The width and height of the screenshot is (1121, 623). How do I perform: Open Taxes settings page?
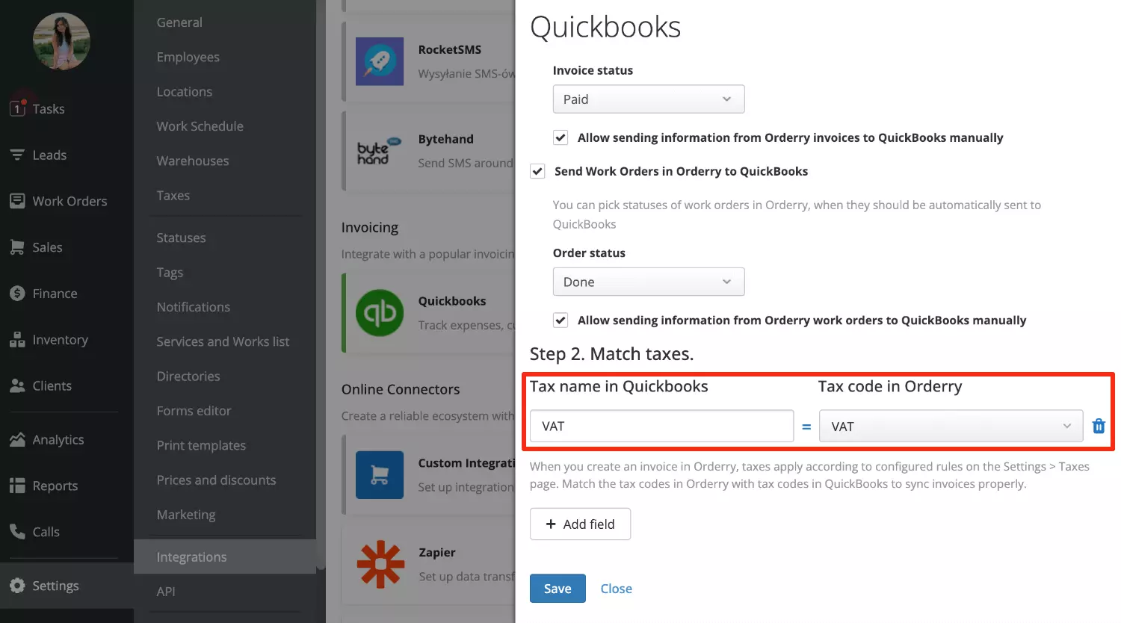click(x=173, y=196)
